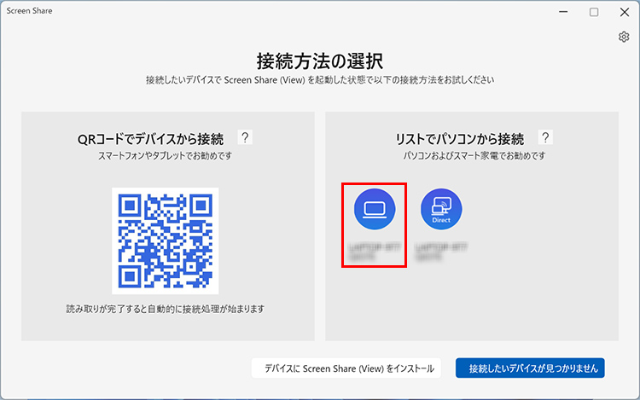The width and height of the screenshot is (640, 400).
Task: Select the laptop device icon
Action: pos(375,209)
